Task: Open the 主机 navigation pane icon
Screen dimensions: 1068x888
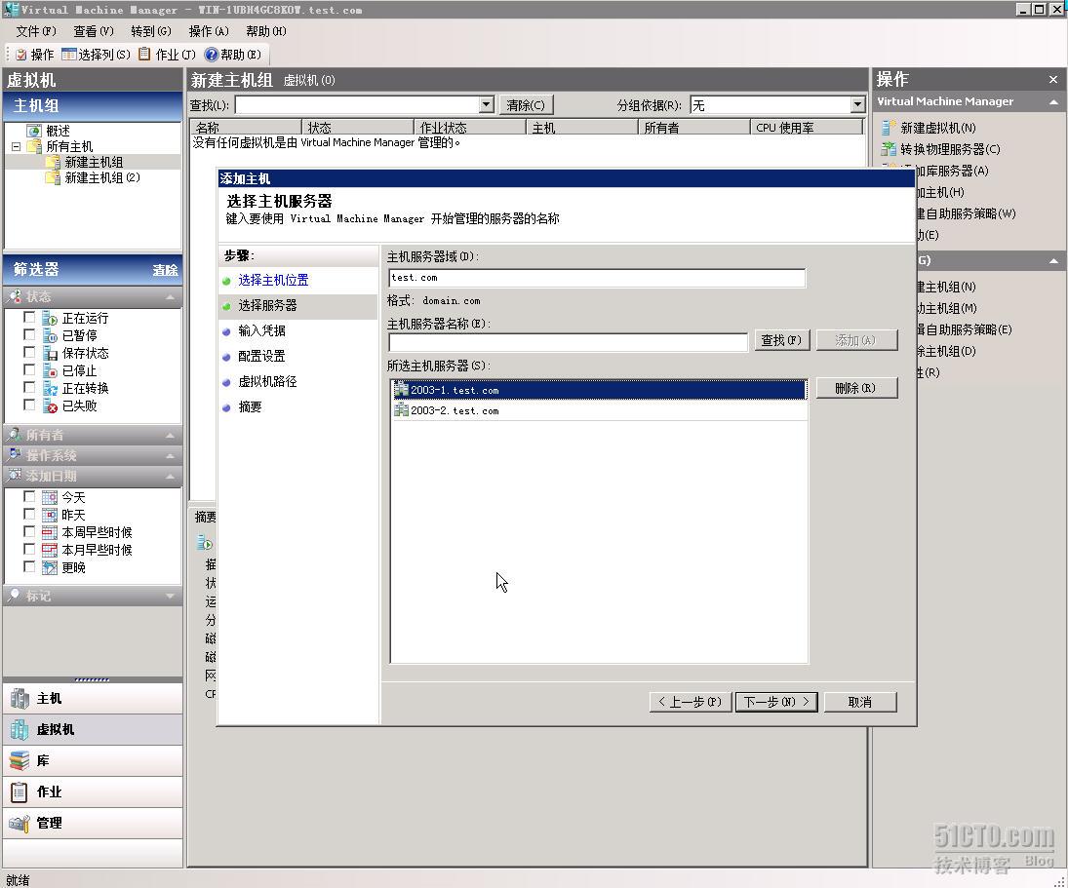Action: click(x=20, y=698)
